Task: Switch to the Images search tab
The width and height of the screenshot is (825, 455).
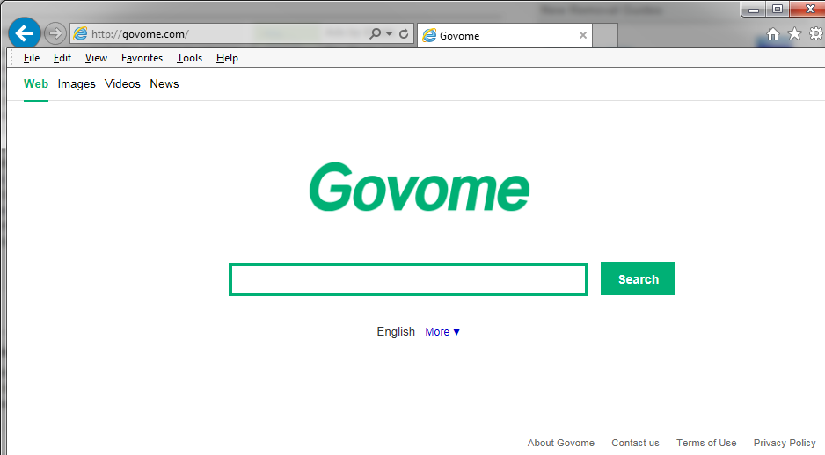Action: pos(77,84)
